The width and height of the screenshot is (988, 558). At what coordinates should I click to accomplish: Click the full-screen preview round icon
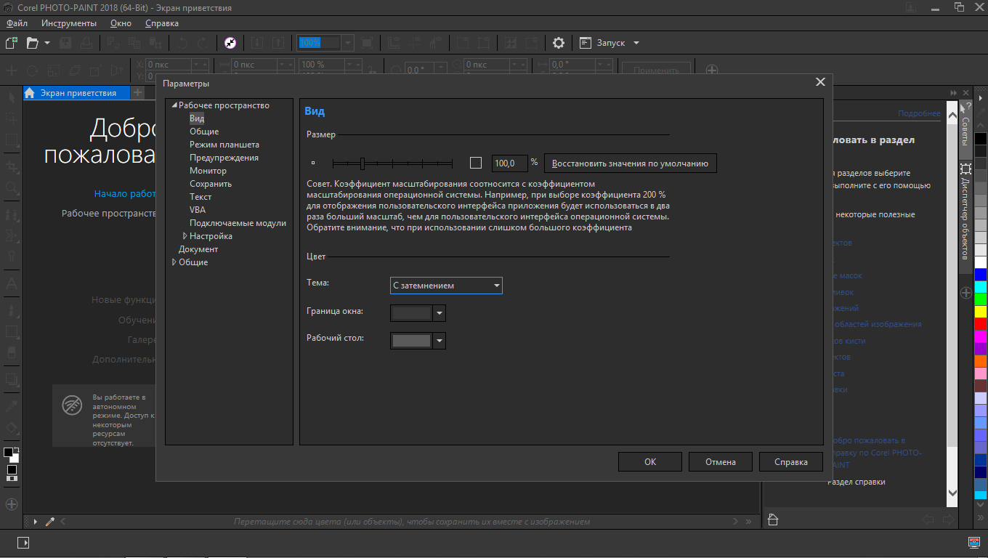tap(230, 43)
